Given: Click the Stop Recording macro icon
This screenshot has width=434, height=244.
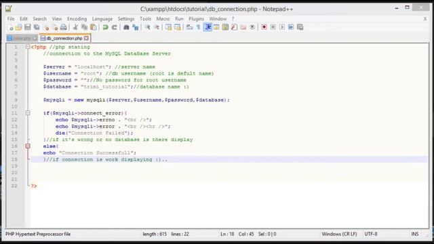Looking at the screenshot, I should (273, 27).
